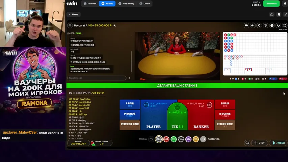Click the dealer video stream
The height and width of the screenshot is (162, 288).
pos(177,56)
